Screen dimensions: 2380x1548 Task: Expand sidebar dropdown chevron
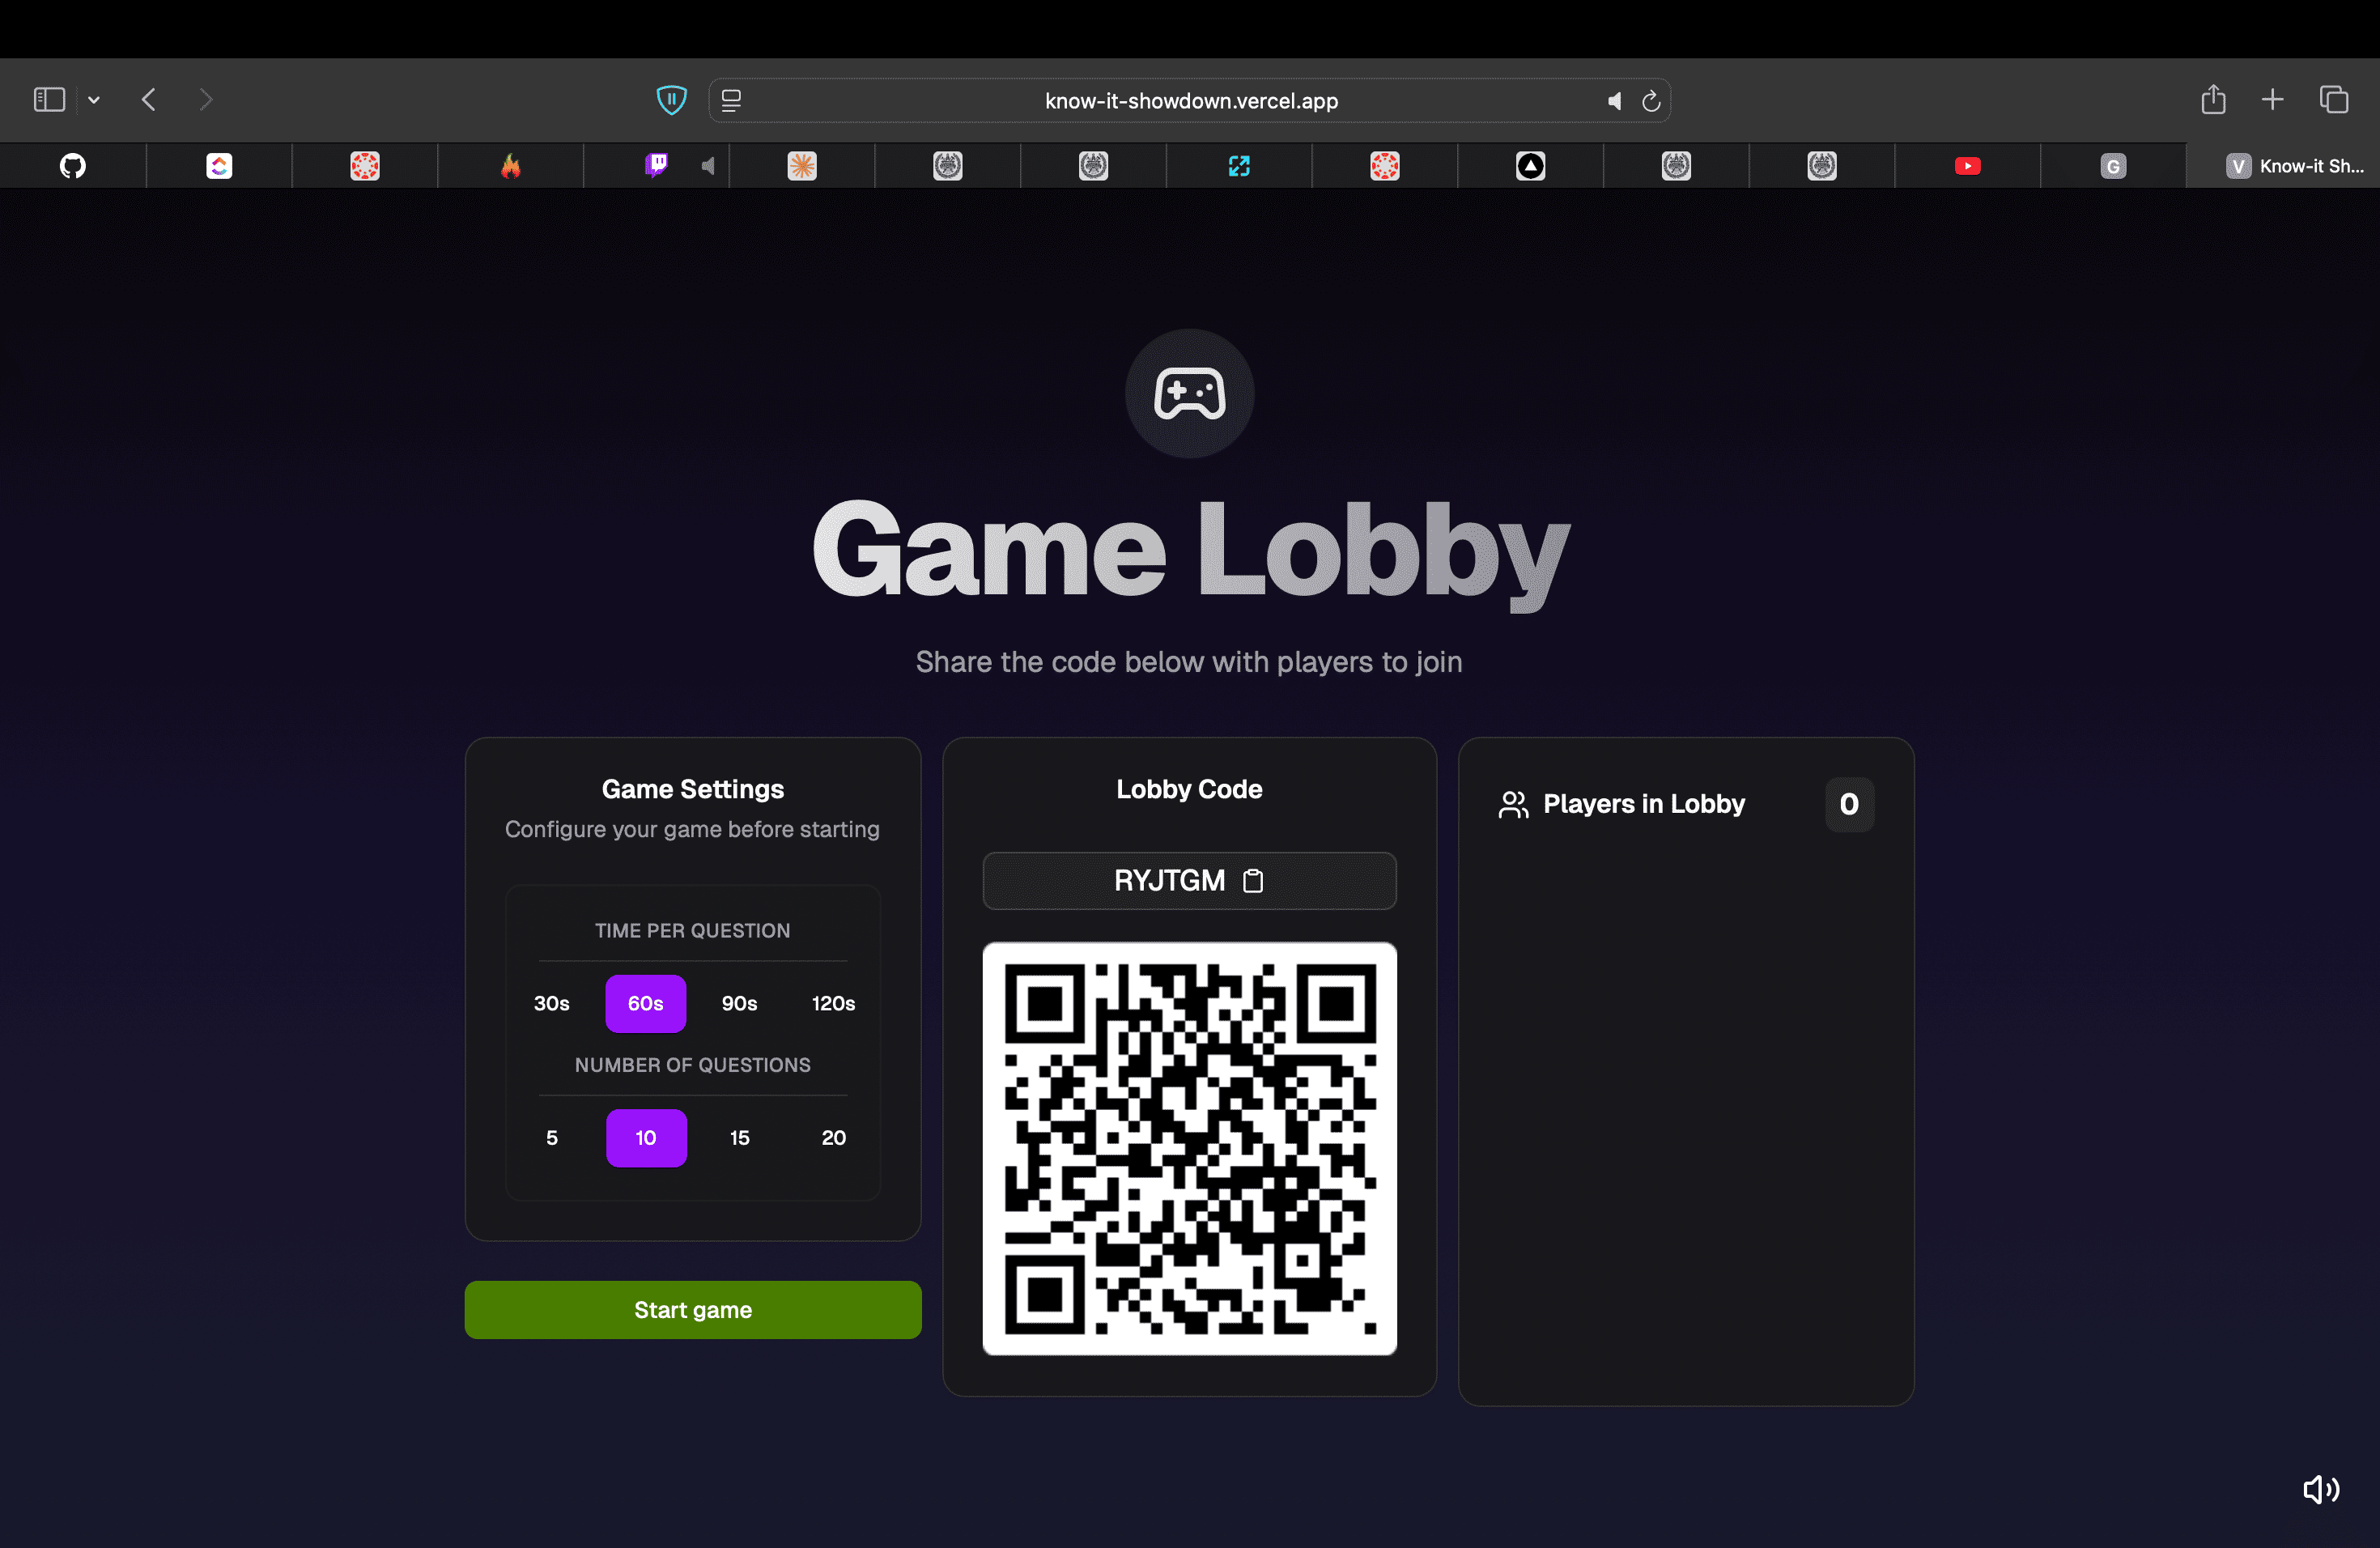[94, 100]
